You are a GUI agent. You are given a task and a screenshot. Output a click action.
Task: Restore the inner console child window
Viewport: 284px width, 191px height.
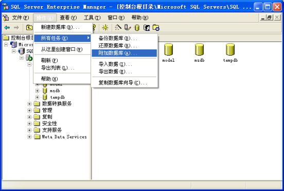pos(270,18)
